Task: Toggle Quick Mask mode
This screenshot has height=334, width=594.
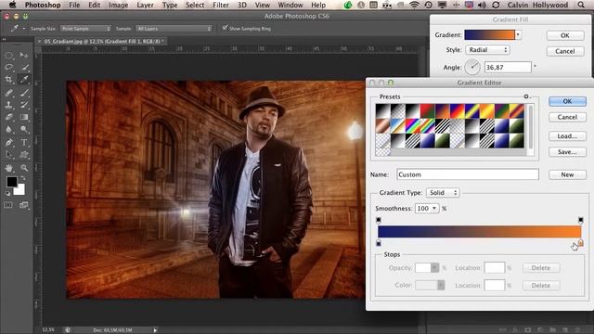Action: 8,205
